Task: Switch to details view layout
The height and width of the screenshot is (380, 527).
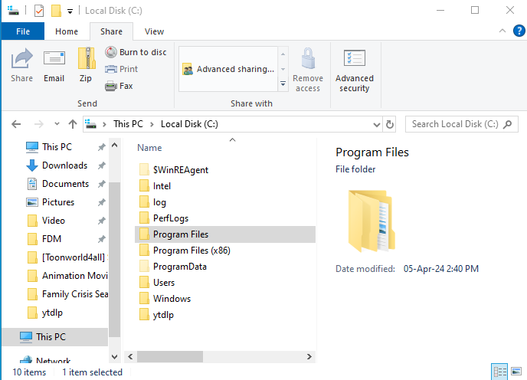Action: coord(499,372)
